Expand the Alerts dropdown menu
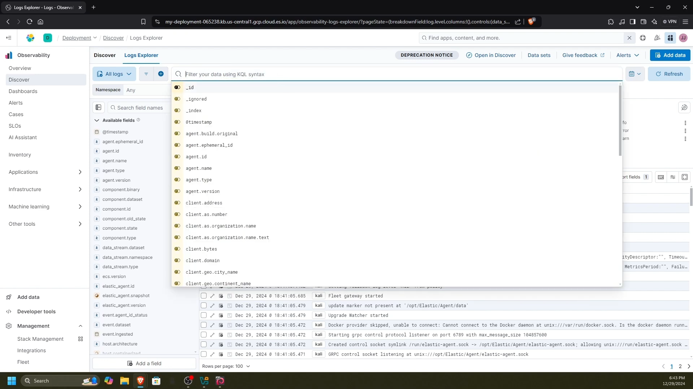 628,55
